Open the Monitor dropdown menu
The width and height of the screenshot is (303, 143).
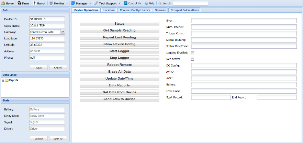pyautogui.click(x=67, y=3)
